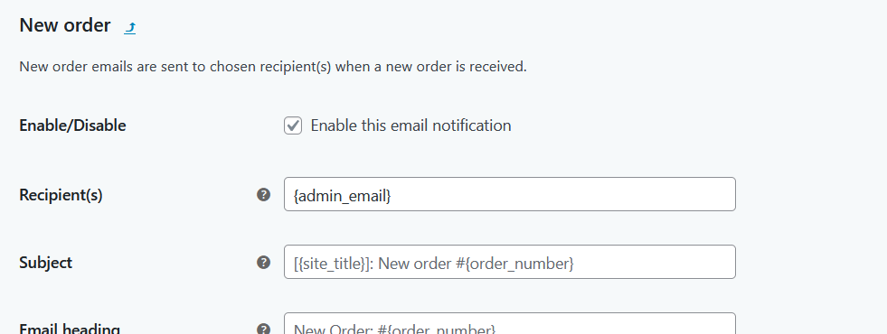The height and width of the screenshot is (334, 887).
Task: Place cursor on the {admin_email} text
Action: click(x=343, y=196)
